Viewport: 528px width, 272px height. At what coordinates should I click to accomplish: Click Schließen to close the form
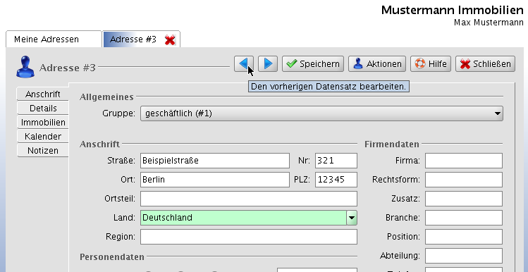point(485,63)
